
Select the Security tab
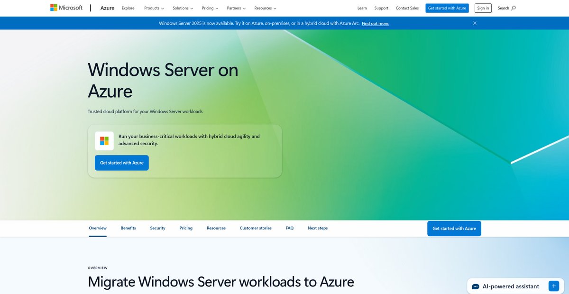158,228
